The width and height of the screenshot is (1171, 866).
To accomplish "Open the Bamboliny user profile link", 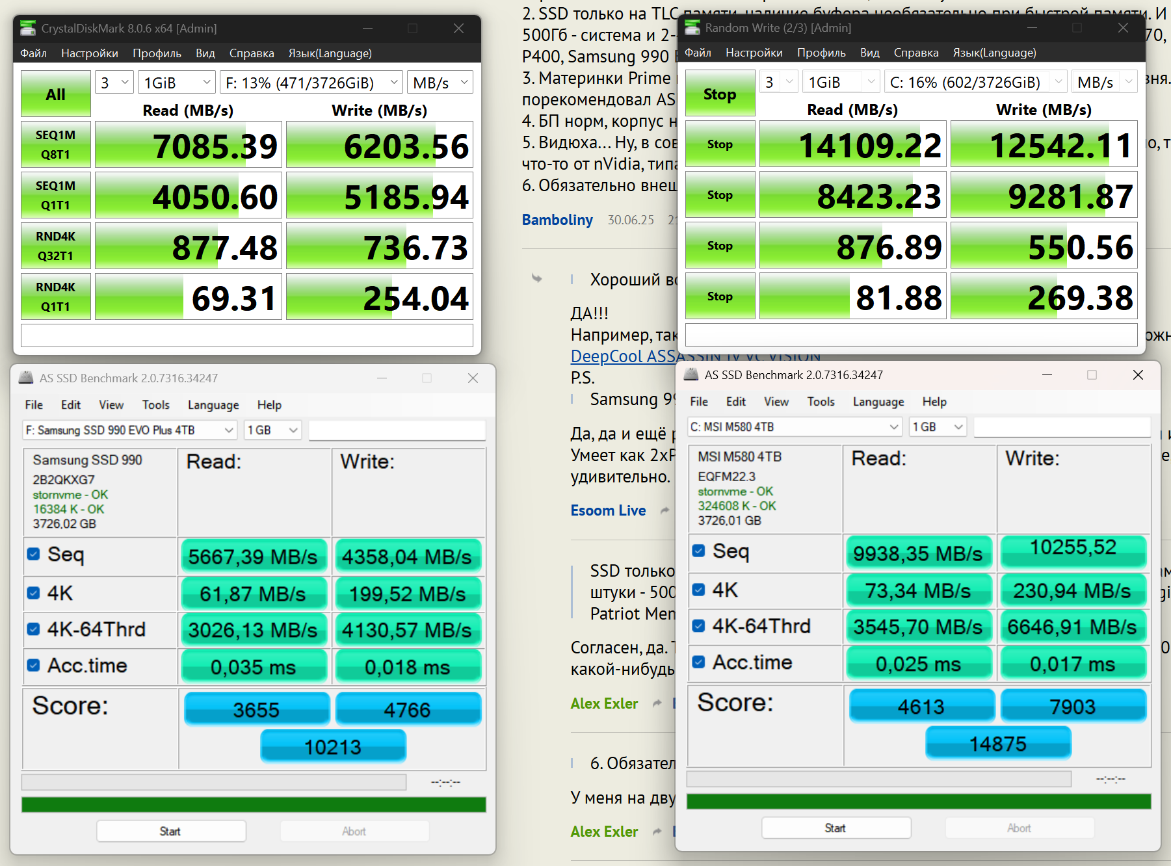I will pos(557,220).
